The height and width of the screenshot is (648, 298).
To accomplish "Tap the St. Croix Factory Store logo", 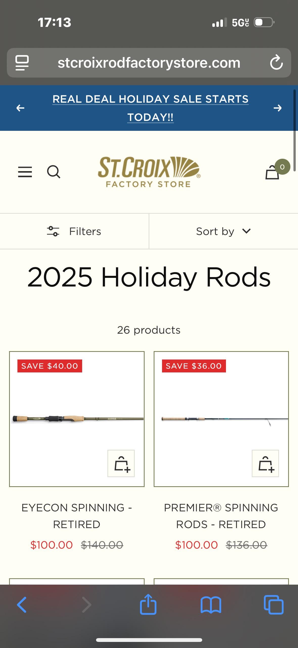I will (149, 172).
